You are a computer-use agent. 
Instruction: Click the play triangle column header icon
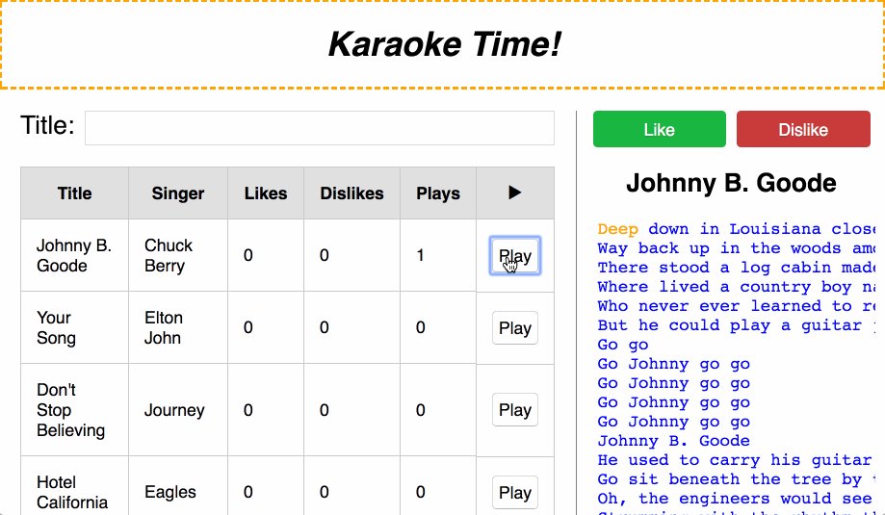[515, 193]
